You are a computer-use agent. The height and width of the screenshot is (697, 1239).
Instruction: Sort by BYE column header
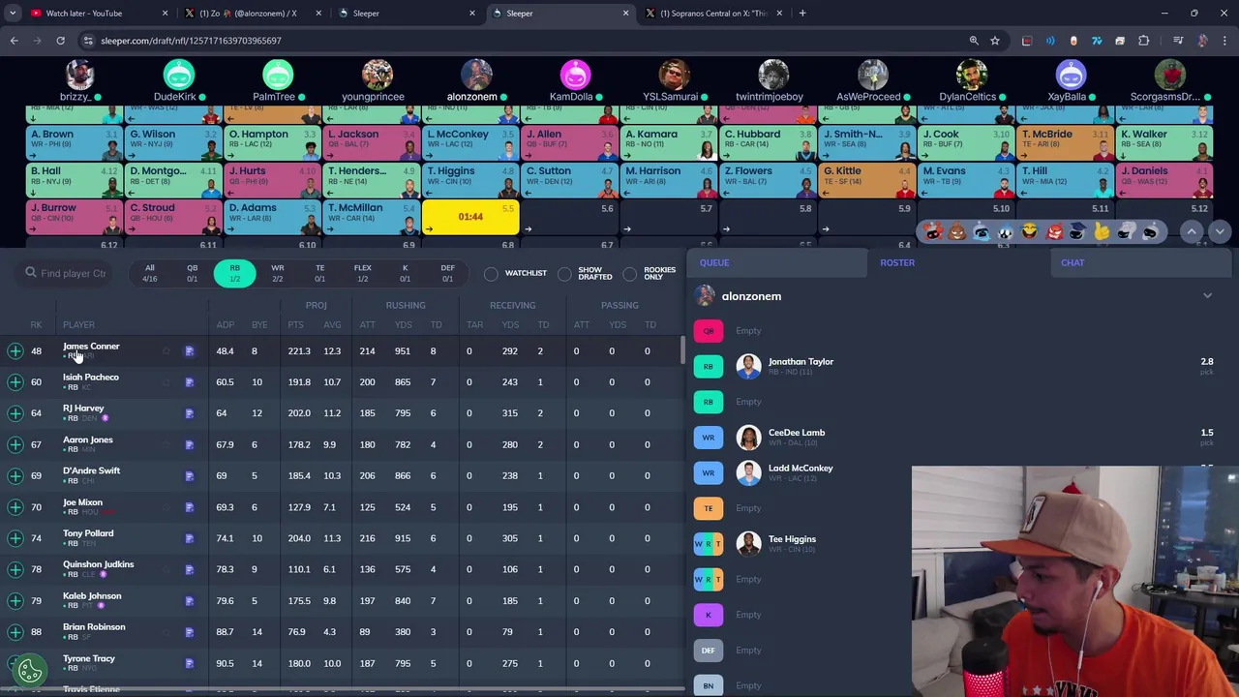[258, 324]
